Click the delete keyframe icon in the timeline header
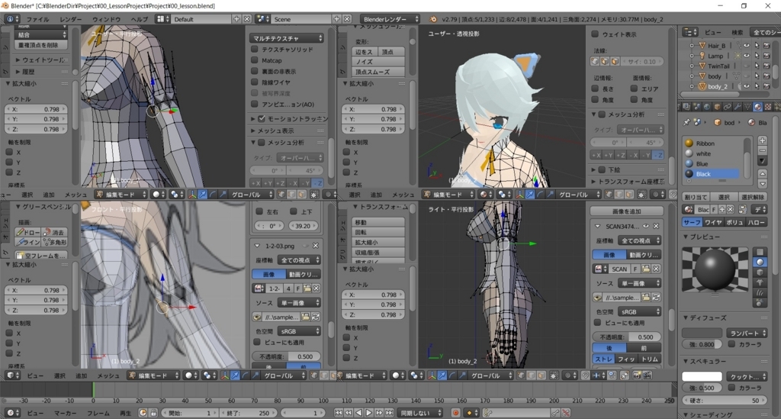Screen dimensions: 781x419 tap(566, 413)
